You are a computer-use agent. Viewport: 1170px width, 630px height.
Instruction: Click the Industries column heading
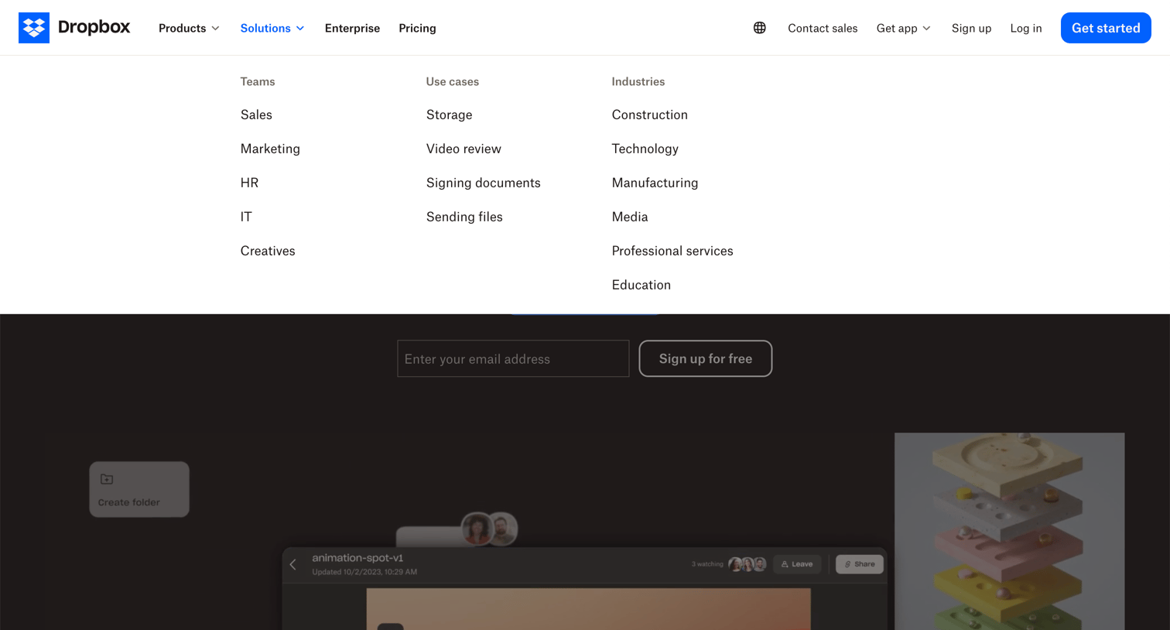[x=638, y=81]
